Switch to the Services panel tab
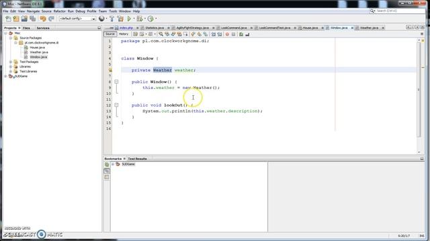Viewport: 430px width, 241px height. pyautogui.click(x=43, y=28)
